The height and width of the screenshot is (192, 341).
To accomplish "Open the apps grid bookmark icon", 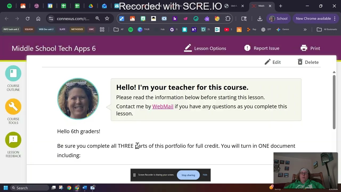I will tap(102, 30).
